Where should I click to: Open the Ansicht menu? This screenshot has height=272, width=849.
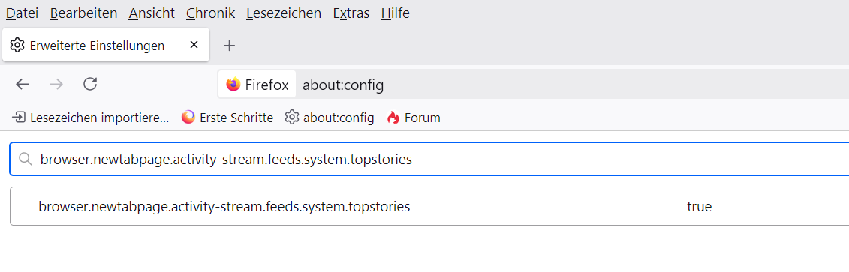click(152, 13)
